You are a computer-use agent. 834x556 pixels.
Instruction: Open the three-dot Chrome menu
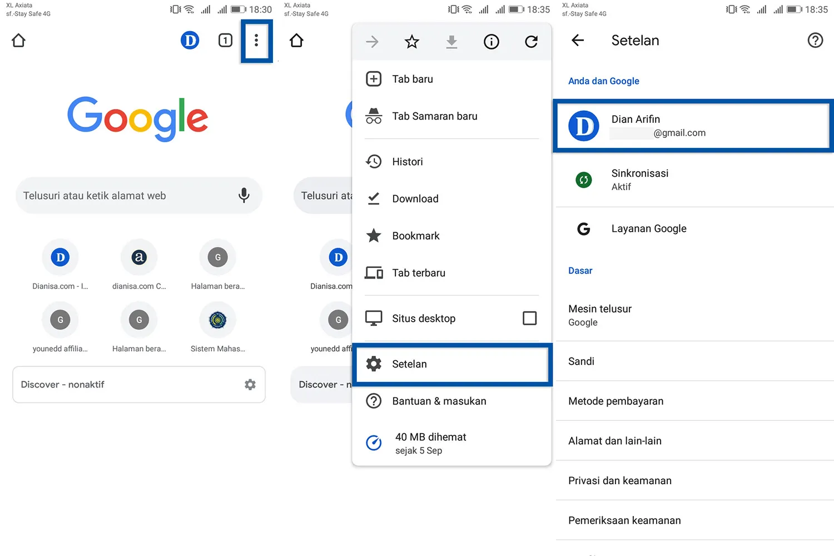tap(256, 41)
